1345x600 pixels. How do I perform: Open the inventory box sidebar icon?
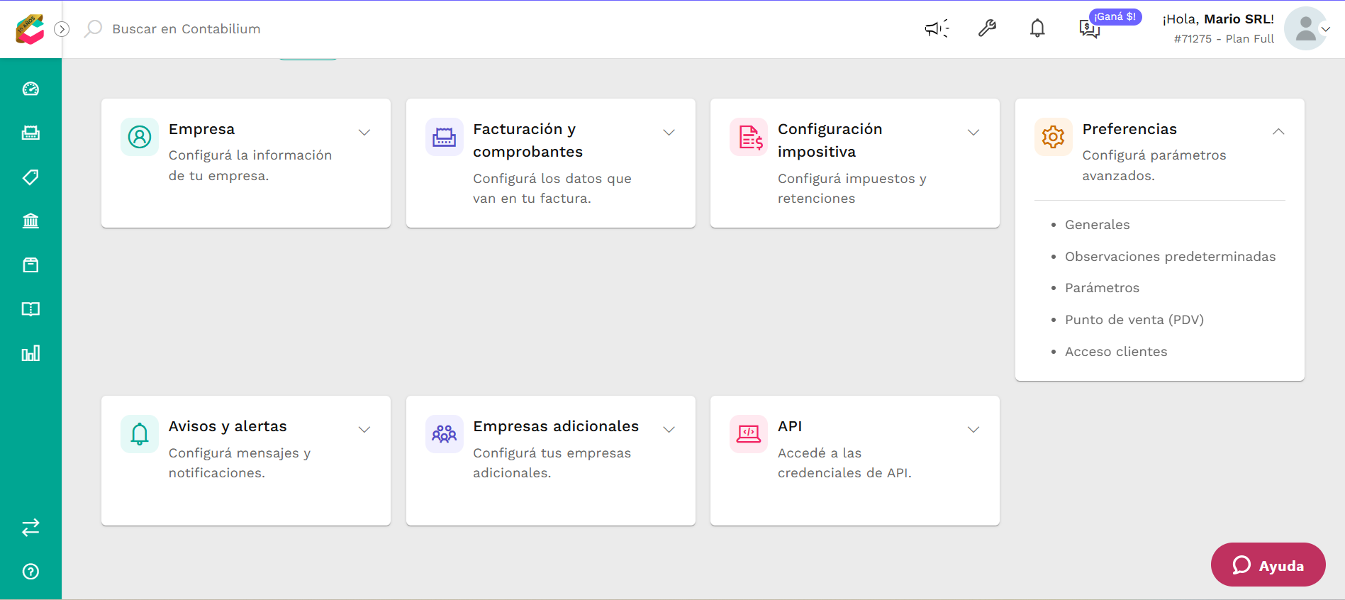30,265
